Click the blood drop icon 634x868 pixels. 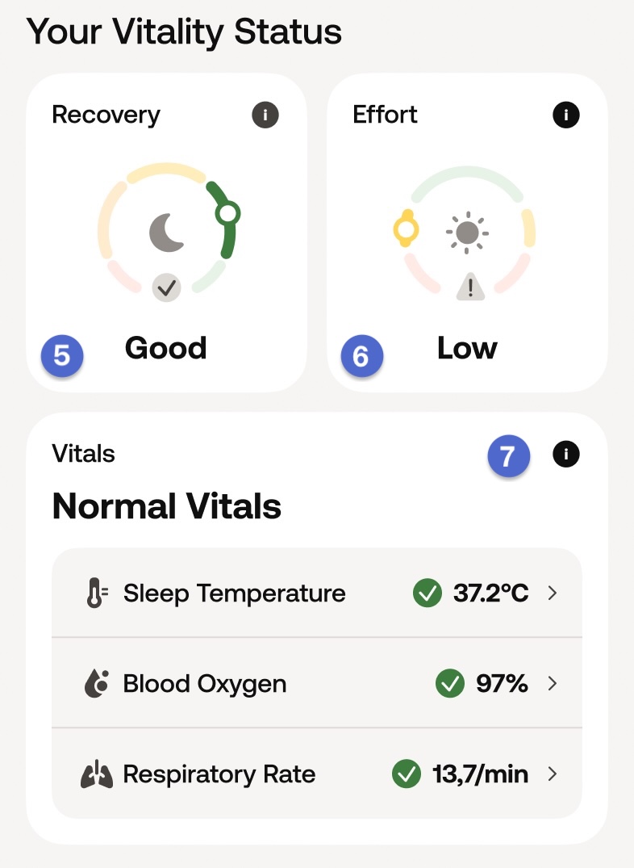click(96, 684)
